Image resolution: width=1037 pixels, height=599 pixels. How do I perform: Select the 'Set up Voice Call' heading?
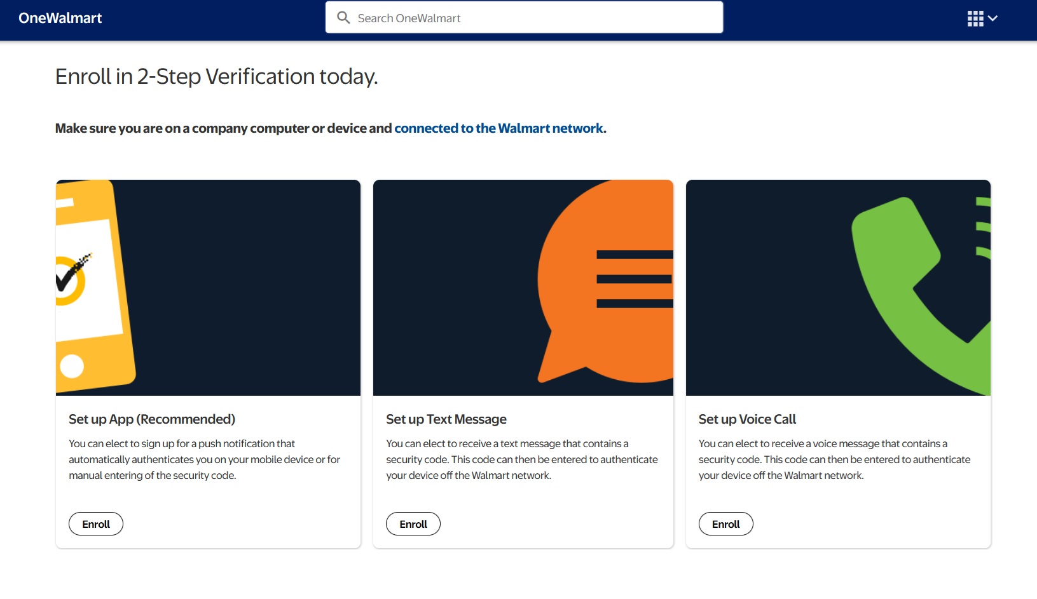point(747,419)
